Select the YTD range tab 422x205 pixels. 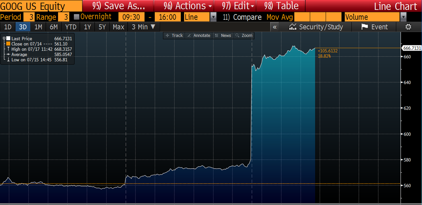click(71, 27)
